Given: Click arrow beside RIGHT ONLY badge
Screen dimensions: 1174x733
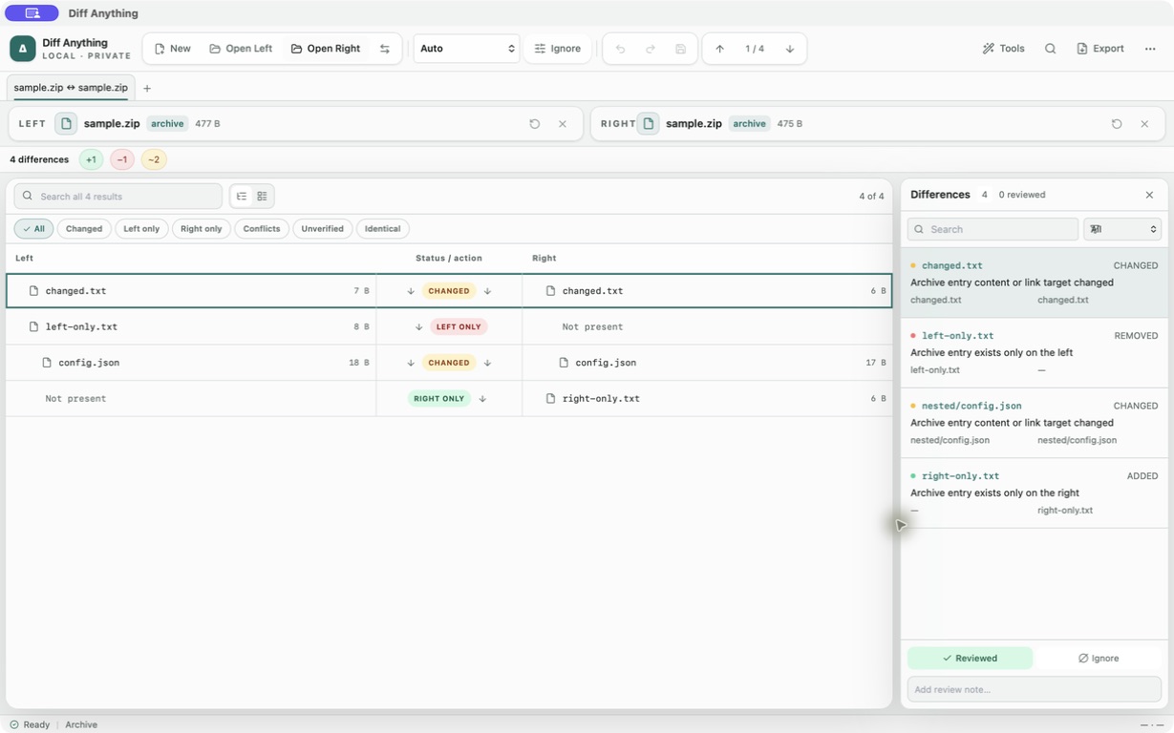Looking at the screenshot, I should [482, 399].
